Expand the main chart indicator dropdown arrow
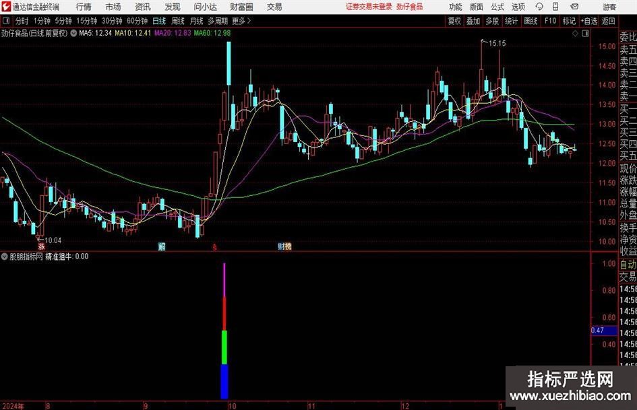 point(73,33)
